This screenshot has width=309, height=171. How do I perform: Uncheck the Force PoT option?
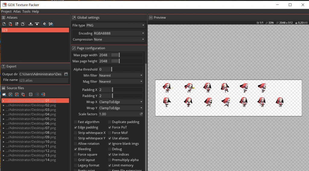coord(110,127)
